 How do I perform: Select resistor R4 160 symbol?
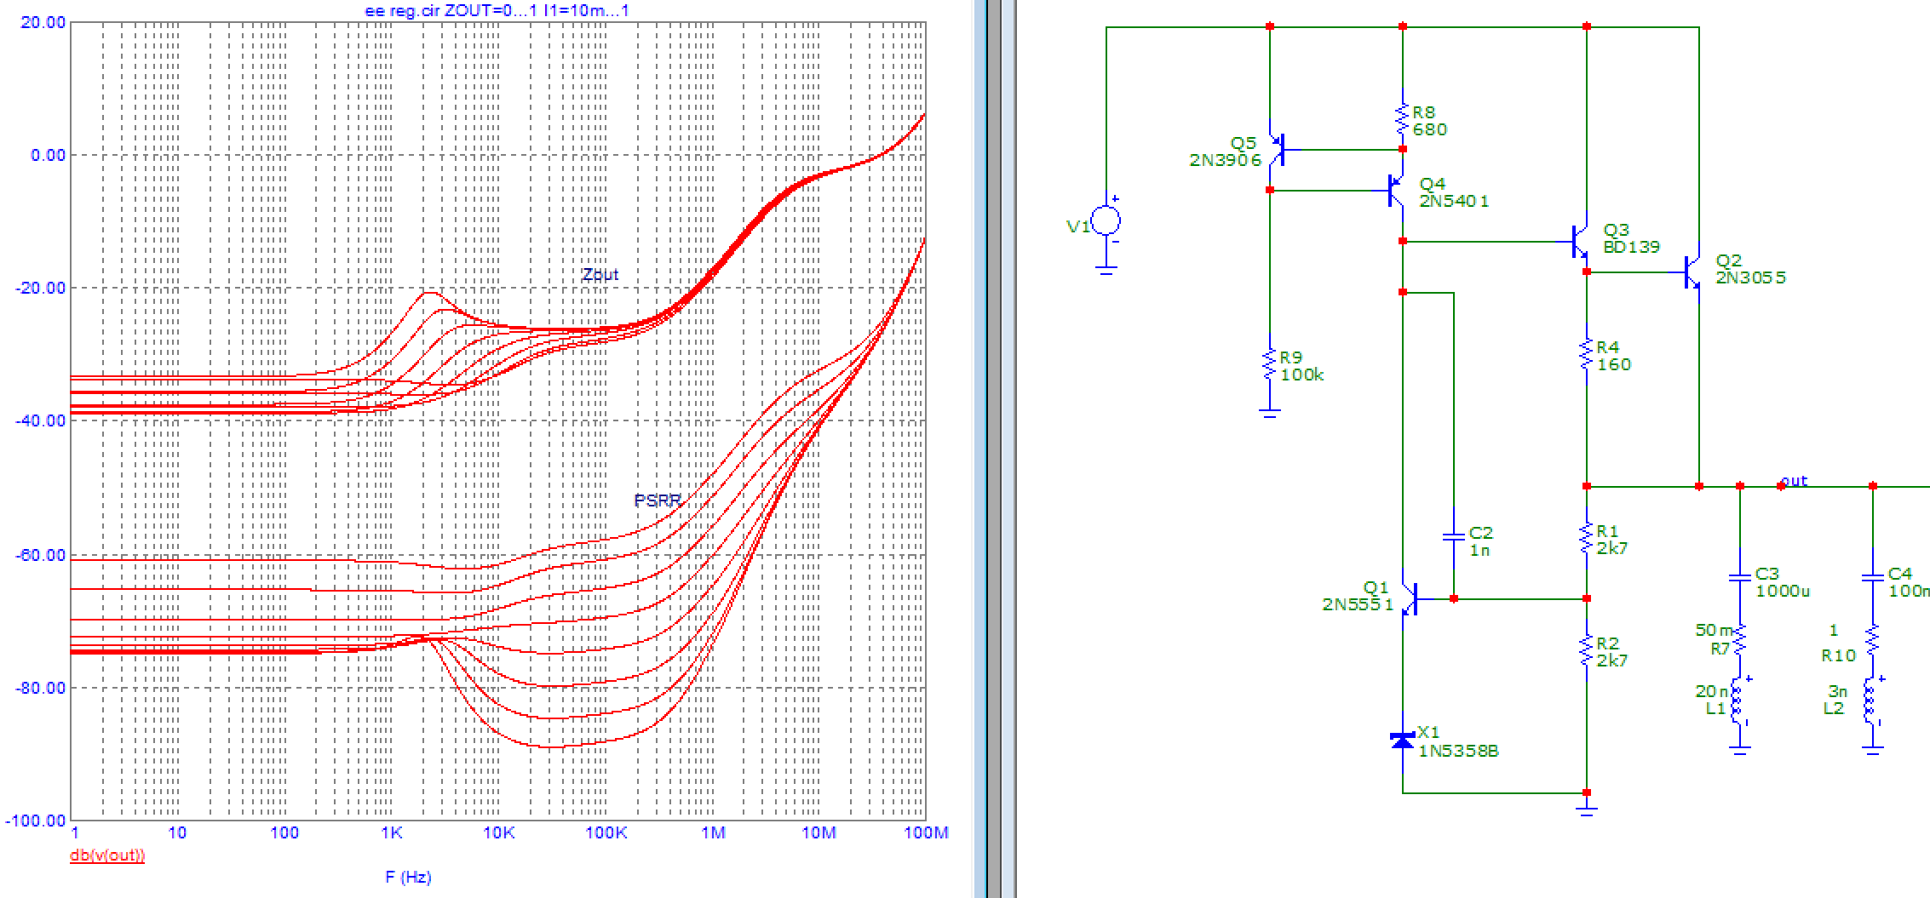1586,354
